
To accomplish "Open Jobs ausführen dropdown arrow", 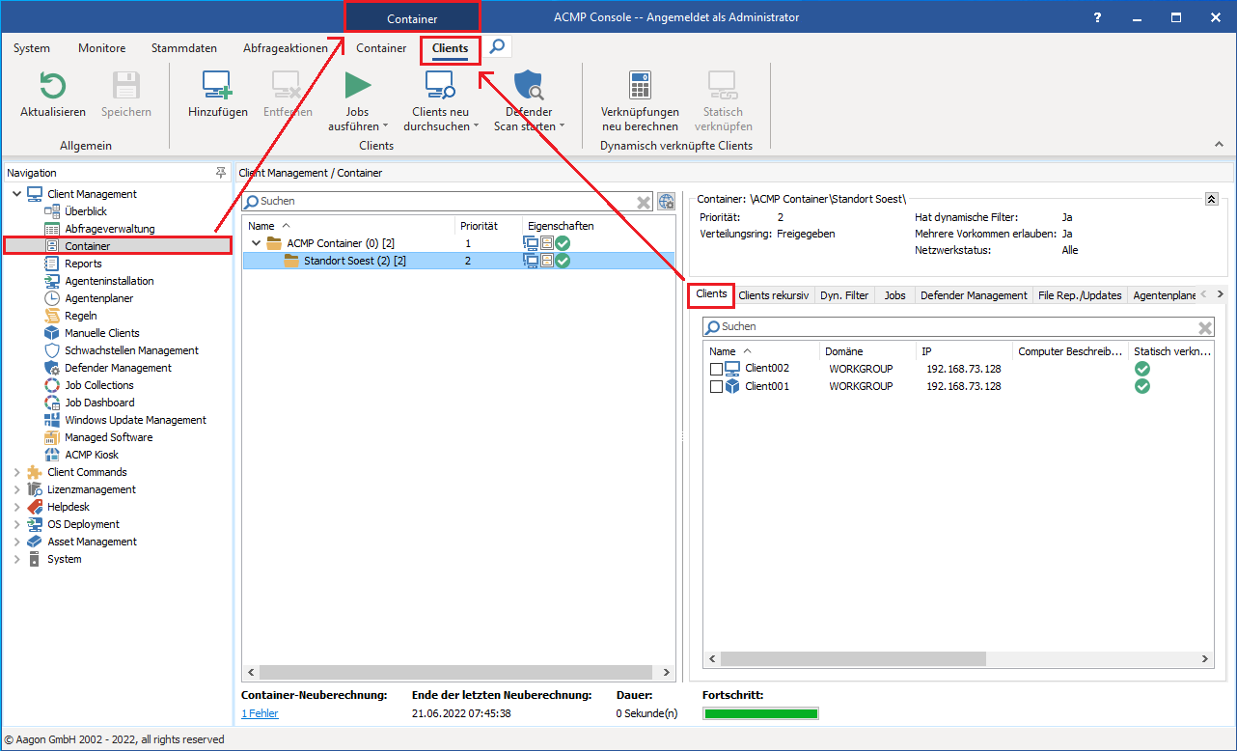I will 385,126.
